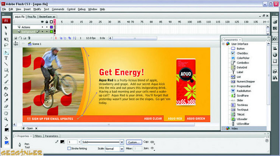Select the ComboBox component
Screen dimensions: 280x156
point(243,63)
